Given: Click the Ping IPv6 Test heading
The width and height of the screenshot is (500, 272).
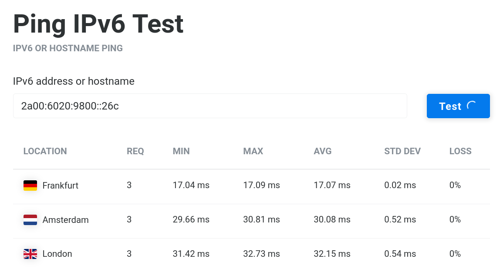Looking at the screenshot, I should (x=98, y=24).
